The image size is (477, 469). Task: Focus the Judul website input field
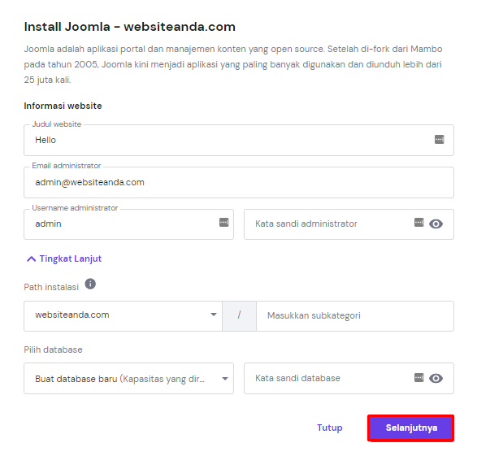[239, 140]
